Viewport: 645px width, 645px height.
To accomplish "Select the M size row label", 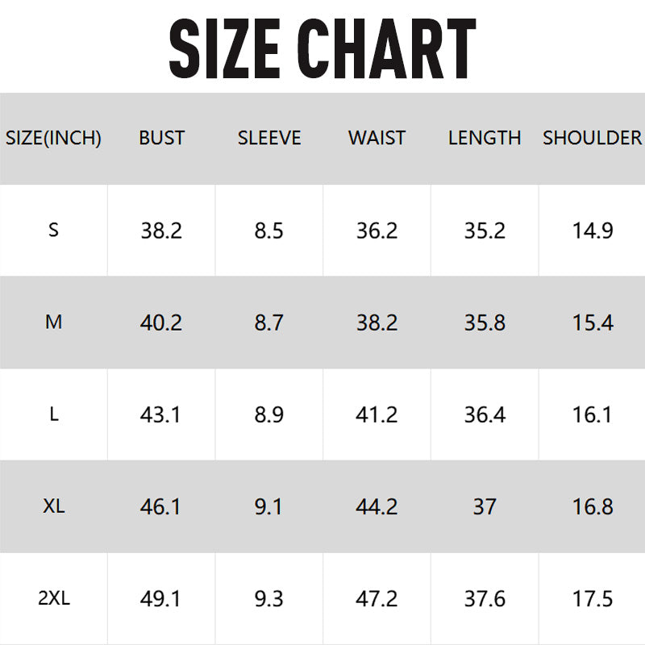I will pyautogui.click(x=53, y=322).
